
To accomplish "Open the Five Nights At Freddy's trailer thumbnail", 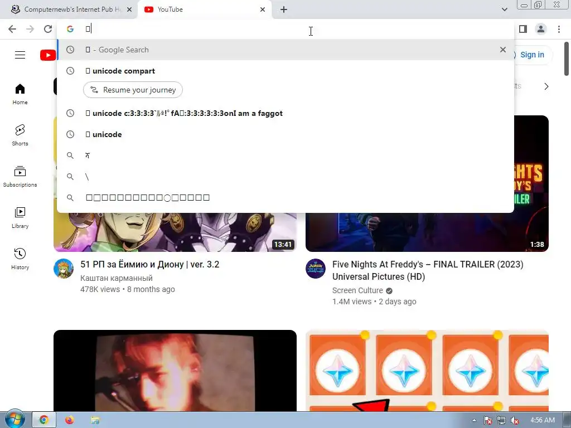I will click(x=427, y=183).
